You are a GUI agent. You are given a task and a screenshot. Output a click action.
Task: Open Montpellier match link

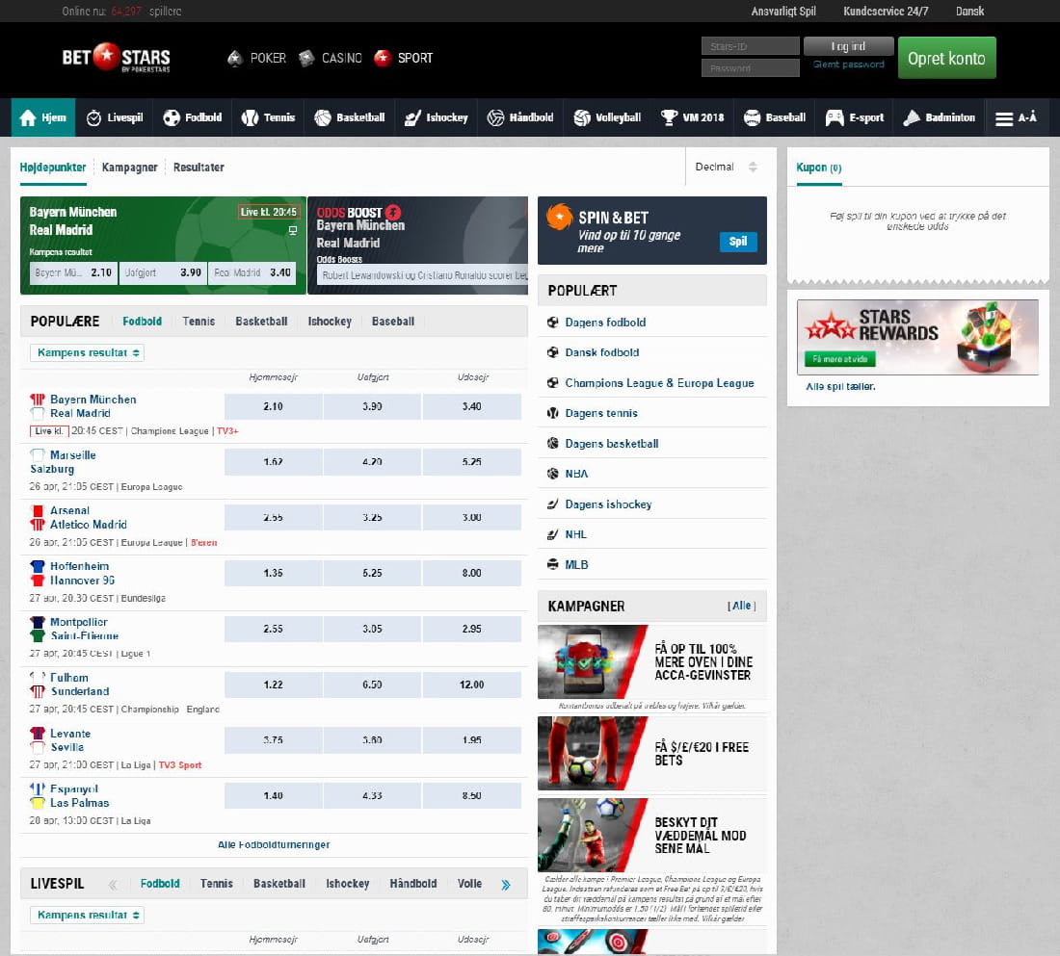tap(78, 622)
